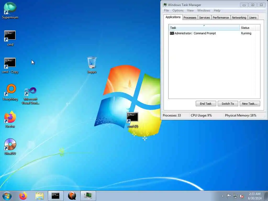Viewport: 268px width, 201px height.
Task: Click the End Task button
Action: click(206, 104)
